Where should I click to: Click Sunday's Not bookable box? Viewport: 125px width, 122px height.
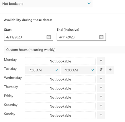[60, 115]
